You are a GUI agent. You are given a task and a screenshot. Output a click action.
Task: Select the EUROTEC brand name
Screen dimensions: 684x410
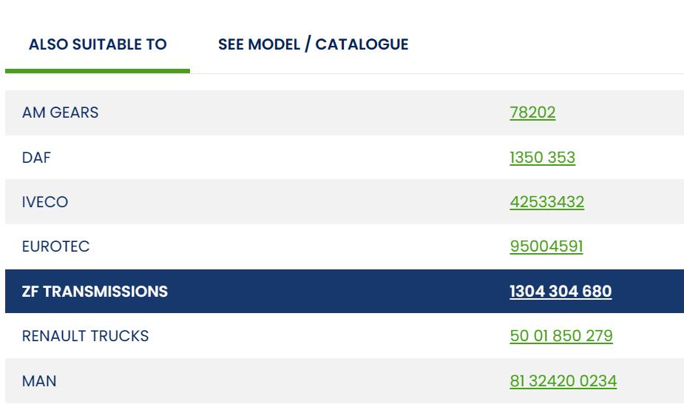point(56,246)
